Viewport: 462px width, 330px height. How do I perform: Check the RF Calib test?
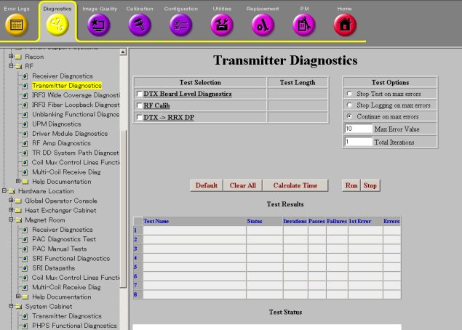(140, 105)
